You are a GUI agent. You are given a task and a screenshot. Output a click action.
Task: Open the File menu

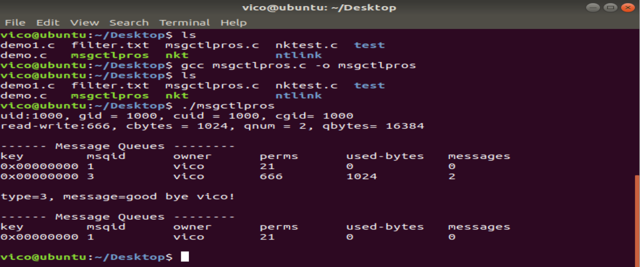(x=15, y=23)
